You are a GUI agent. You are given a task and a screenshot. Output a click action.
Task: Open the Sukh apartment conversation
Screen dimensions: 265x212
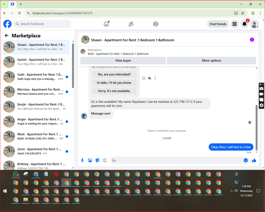tap(36, 77)
